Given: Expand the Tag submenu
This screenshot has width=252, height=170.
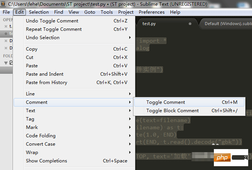Looking at the screenshot, I should (74, 119).
